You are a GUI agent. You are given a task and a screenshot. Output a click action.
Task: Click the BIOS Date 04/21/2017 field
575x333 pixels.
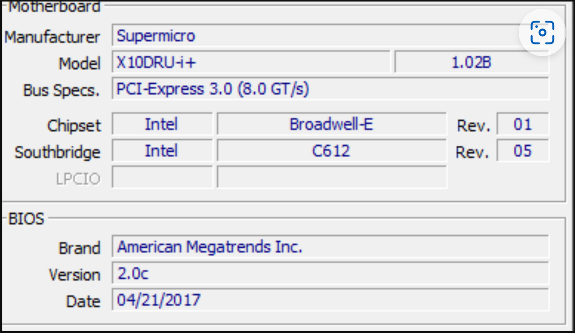pos(330,300)
